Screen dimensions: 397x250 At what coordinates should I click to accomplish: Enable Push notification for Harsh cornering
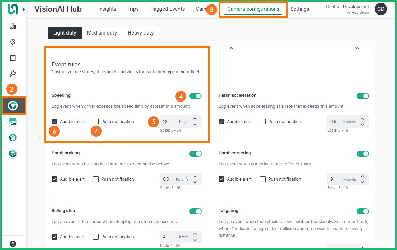[263, 179]
